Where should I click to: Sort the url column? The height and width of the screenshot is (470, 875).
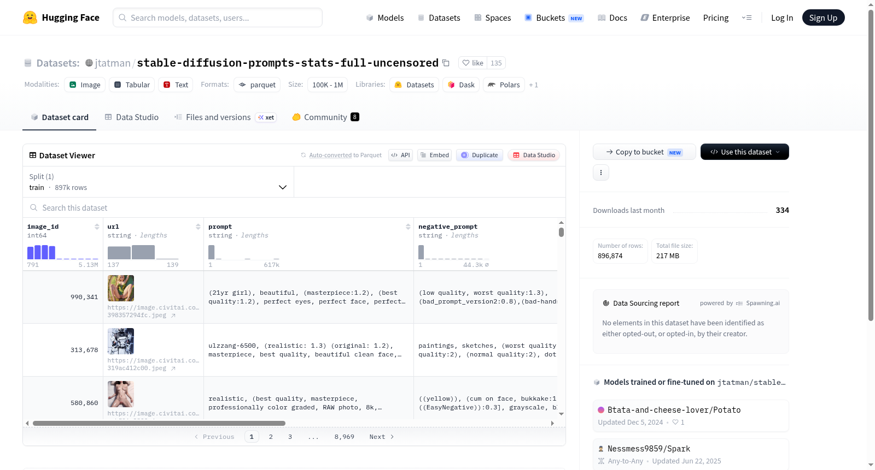[198, 227]
